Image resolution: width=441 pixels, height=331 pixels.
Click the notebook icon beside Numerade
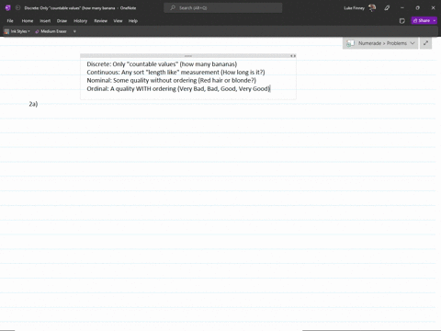[350, 43]
